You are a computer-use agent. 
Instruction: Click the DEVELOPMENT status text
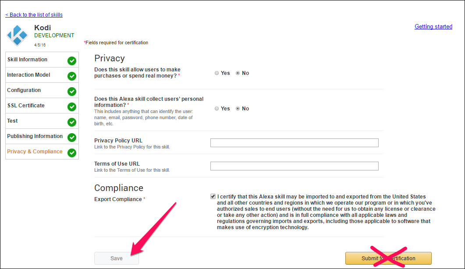tap(54, 35)
